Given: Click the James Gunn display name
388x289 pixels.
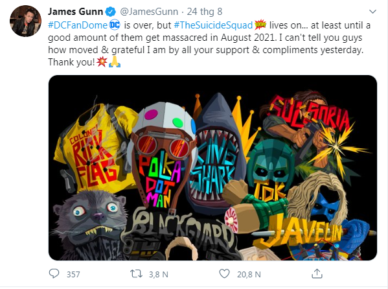Looking at the screenshot, I should pyautogui.click(x=76, y=12).
